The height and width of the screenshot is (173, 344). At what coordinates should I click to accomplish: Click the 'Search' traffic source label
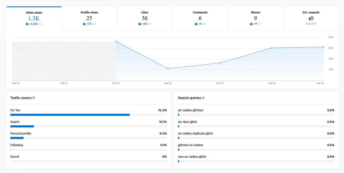[x=15, y=122]
